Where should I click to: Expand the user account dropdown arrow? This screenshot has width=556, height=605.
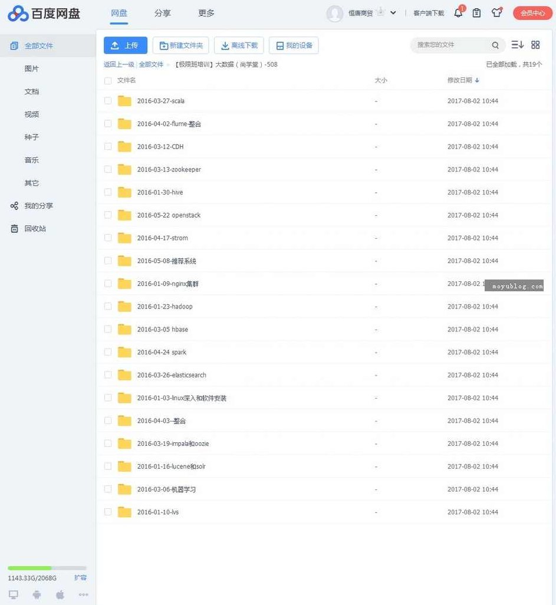[x=393, y=12]
